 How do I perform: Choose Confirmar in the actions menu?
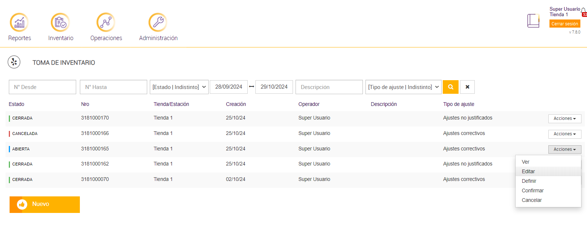533,191
